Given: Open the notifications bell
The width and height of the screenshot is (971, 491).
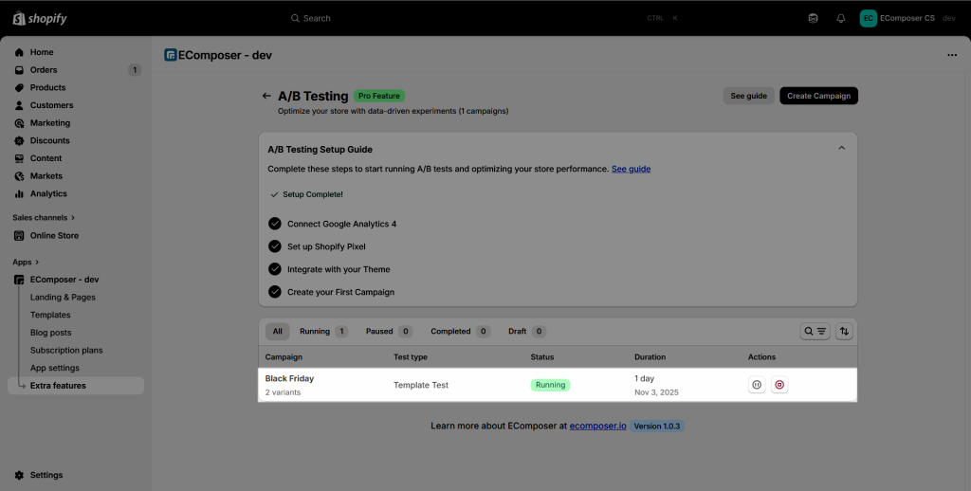Looking at the screenshot, I should pos(840,18).
